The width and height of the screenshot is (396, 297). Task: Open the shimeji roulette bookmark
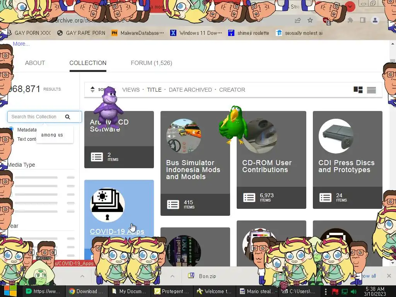(249, 33)
